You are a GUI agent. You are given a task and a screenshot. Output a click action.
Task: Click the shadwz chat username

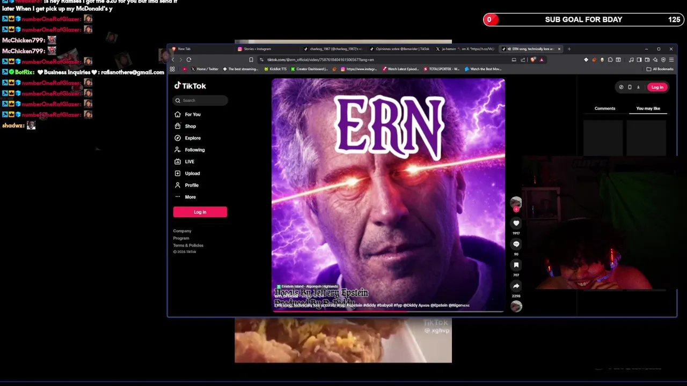click(x=13, y=125)
